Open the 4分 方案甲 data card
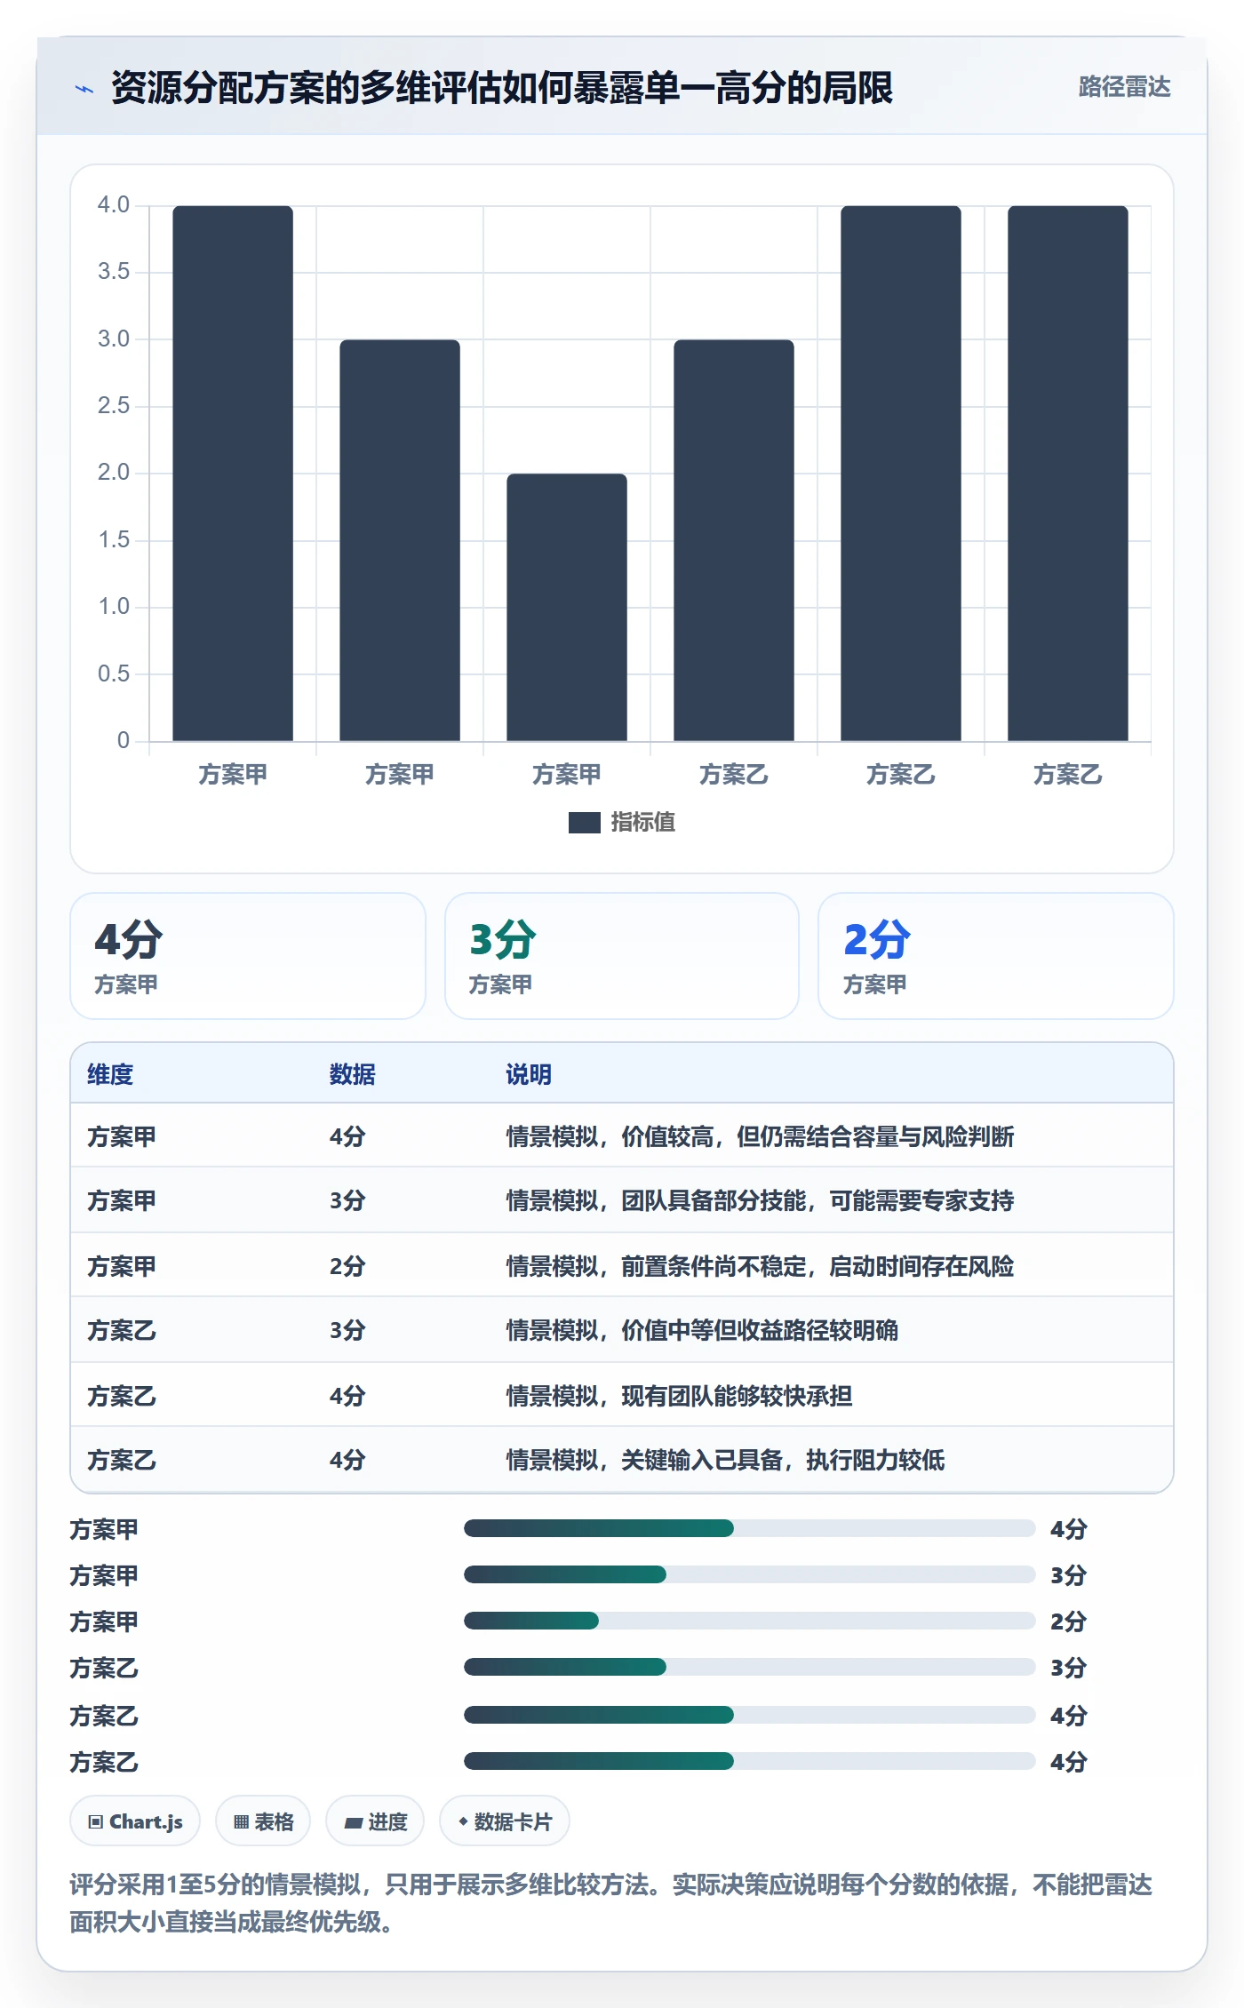 [x=248, y=956]
